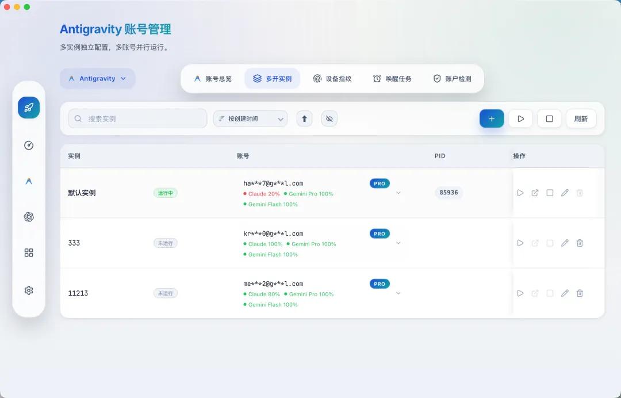This screenshot has height=398, width=621.
Task: Stop the 默认实例 instance square icon
Action: point(550,193)
